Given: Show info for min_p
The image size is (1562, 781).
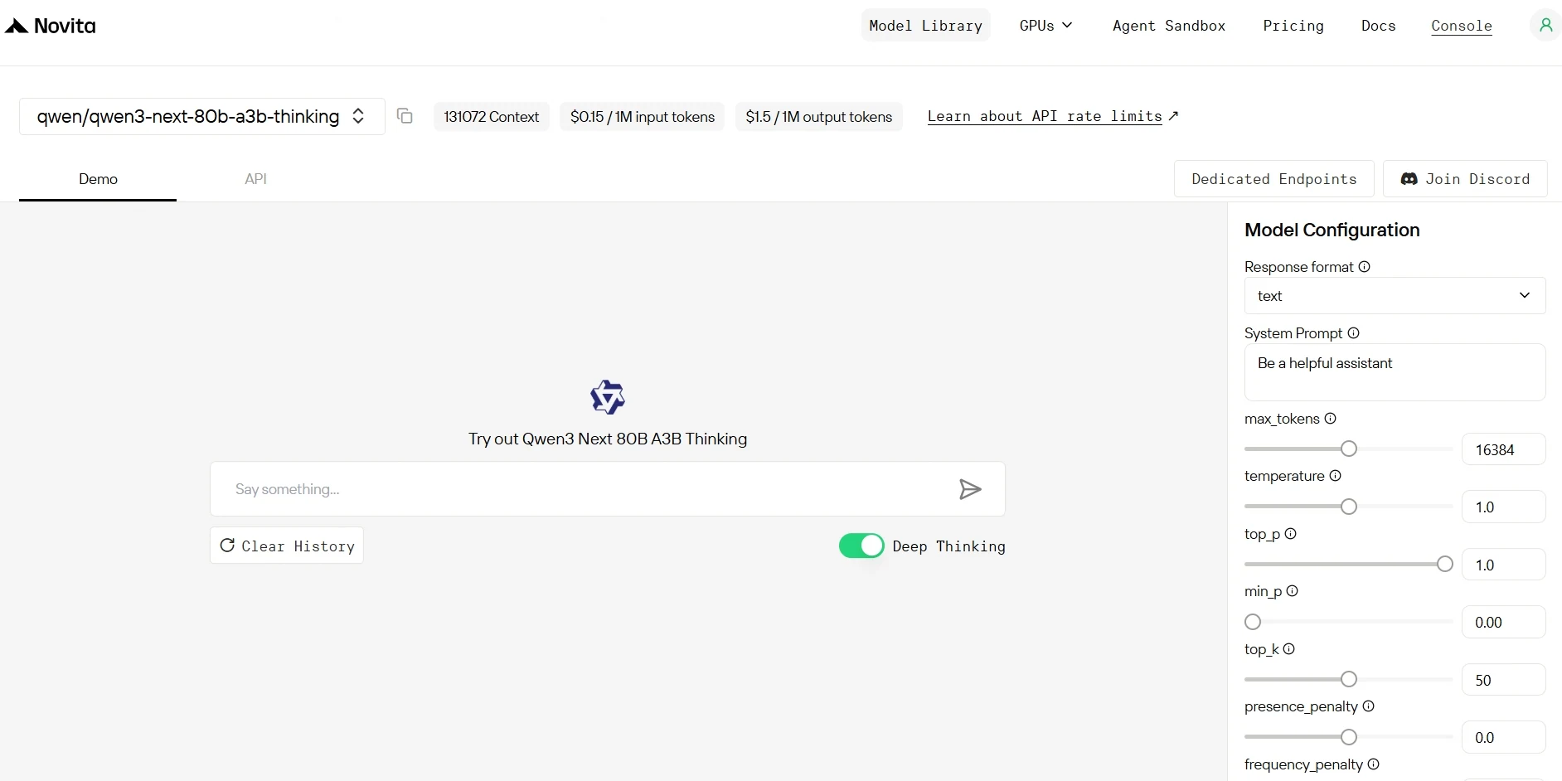Looking at the screenshot, I should (1293, 591).
